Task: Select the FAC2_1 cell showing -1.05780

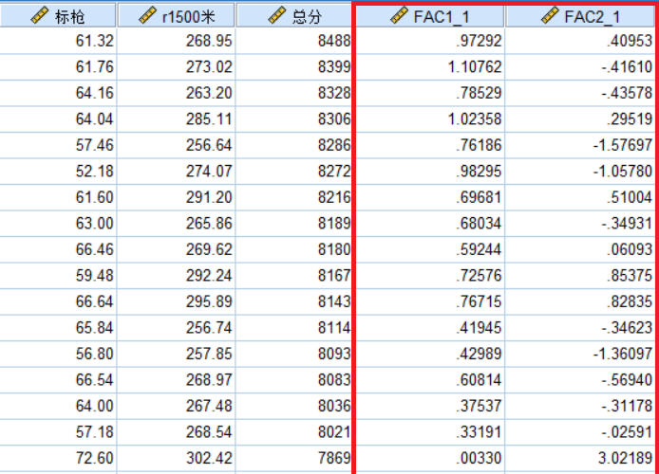Action: coord(580,172)
